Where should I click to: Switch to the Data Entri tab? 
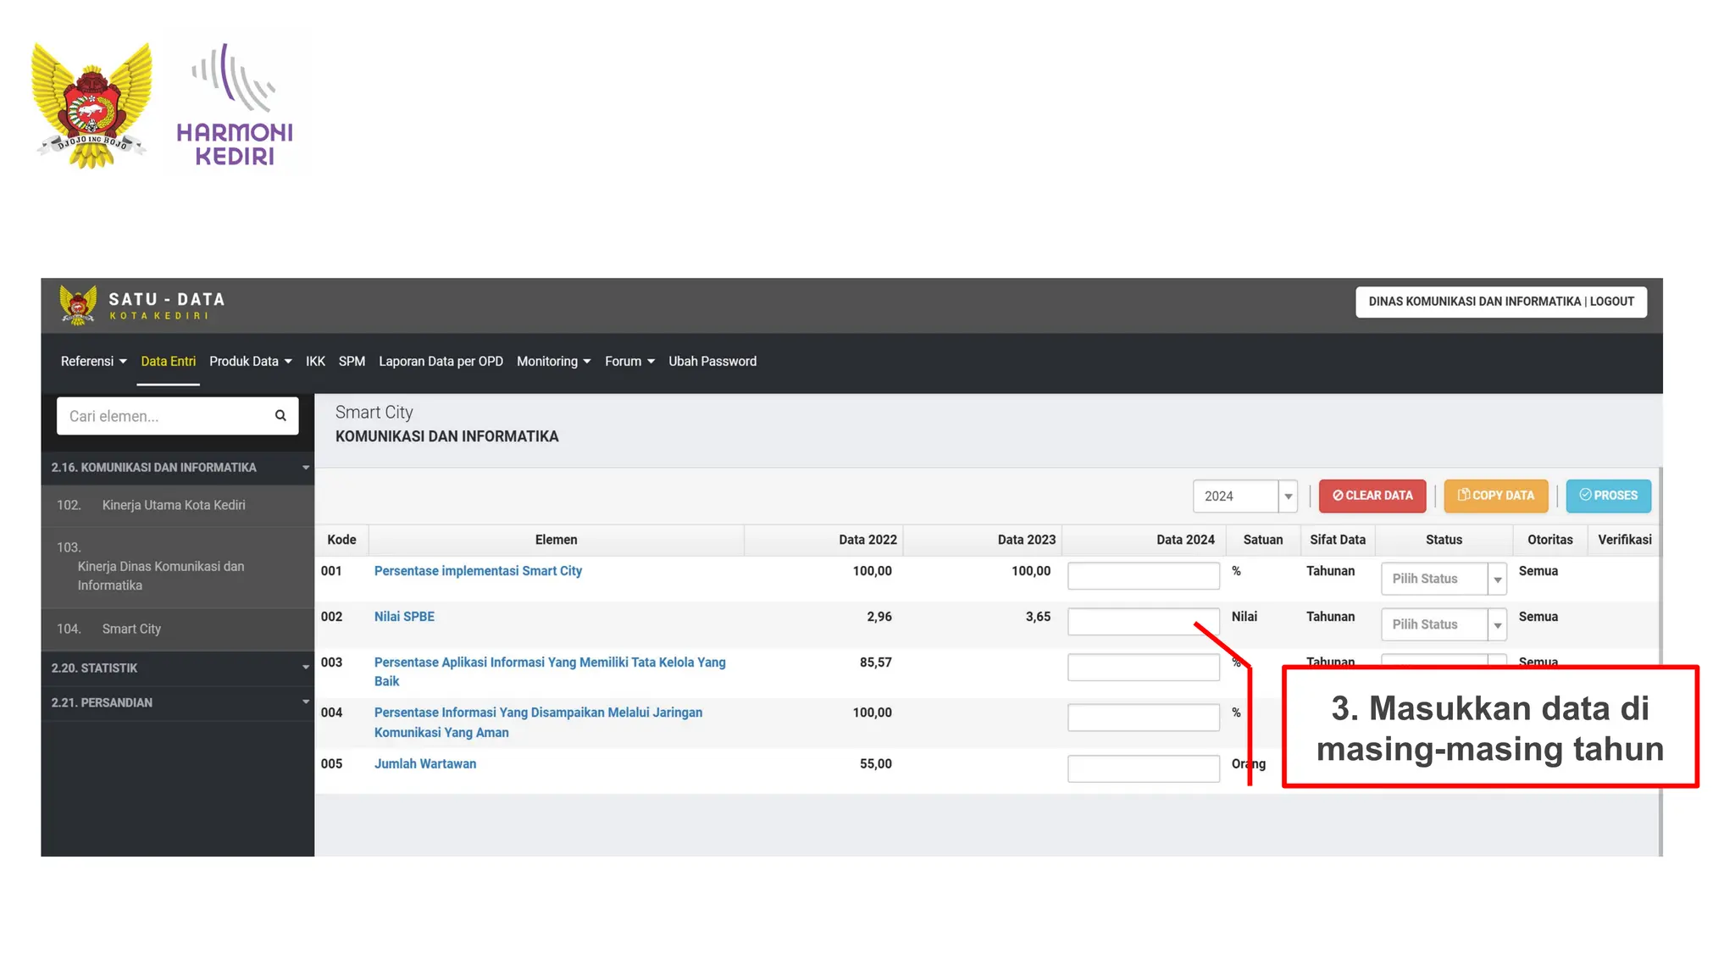[168, 362]
